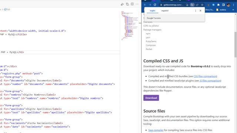
Task: Click the Digite Nombres label text
Action: point(34,95)
